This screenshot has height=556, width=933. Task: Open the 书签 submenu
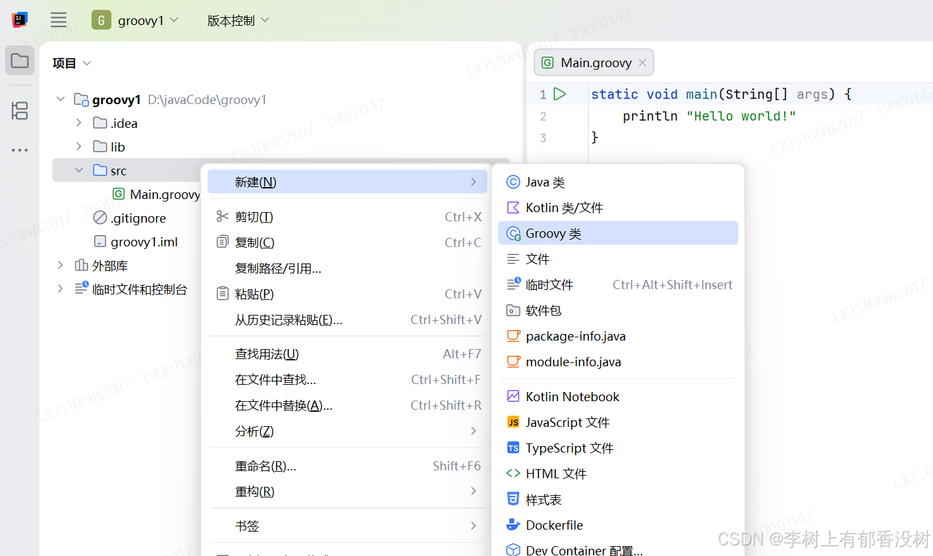pos(347,526)
